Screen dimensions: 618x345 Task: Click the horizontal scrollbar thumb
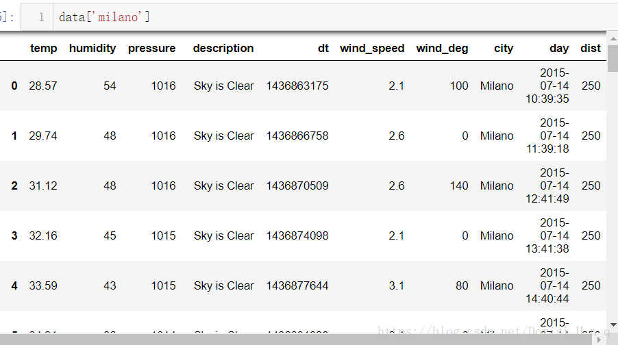[x=295, y=340]
